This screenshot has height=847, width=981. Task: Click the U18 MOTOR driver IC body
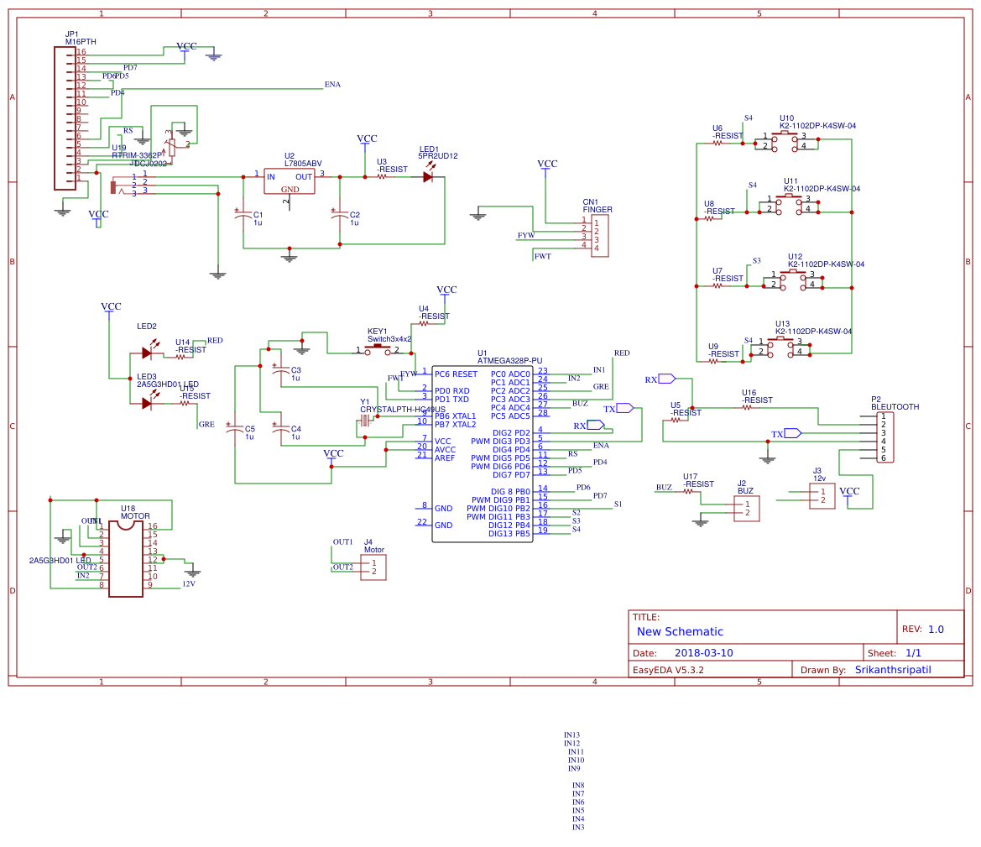coord(126,558)
